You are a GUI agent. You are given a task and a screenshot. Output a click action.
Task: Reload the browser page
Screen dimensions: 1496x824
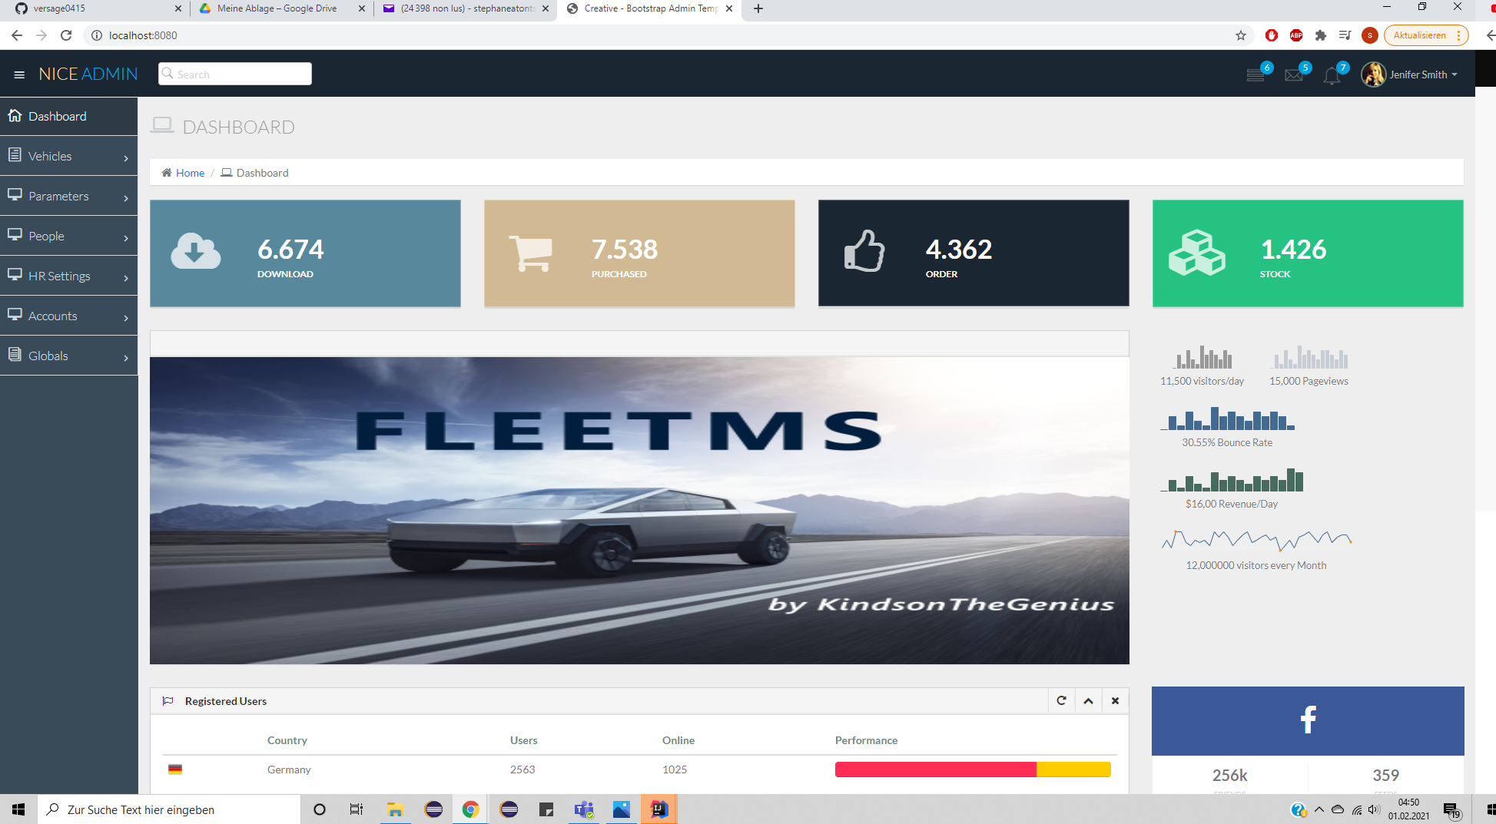[x=66, y=35]
